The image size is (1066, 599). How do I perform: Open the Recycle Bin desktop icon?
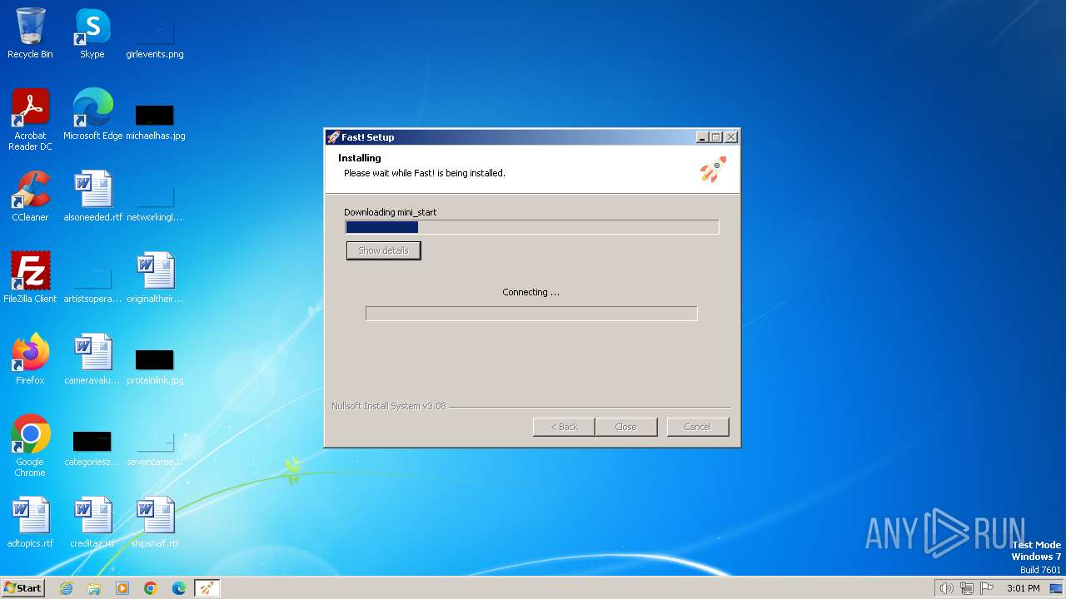click(30, 33)
